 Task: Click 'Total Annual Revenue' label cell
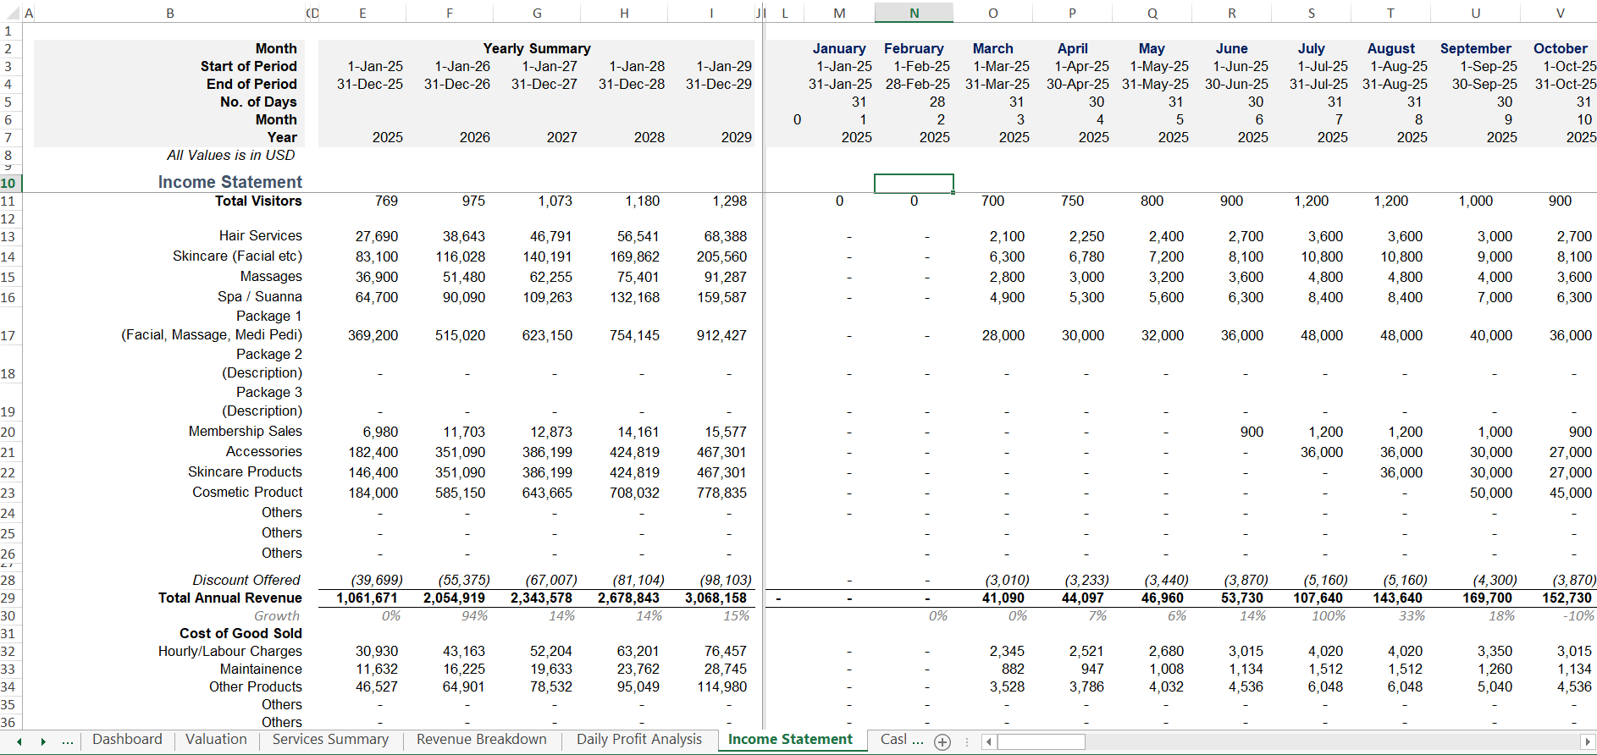229,598
